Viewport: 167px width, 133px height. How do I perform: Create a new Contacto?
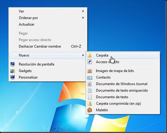pyautogui.click(x=123, y=77)
